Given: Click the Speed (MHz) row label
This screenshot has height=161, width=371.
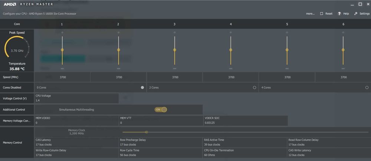Looking at the screenshot, I should 10,77.
